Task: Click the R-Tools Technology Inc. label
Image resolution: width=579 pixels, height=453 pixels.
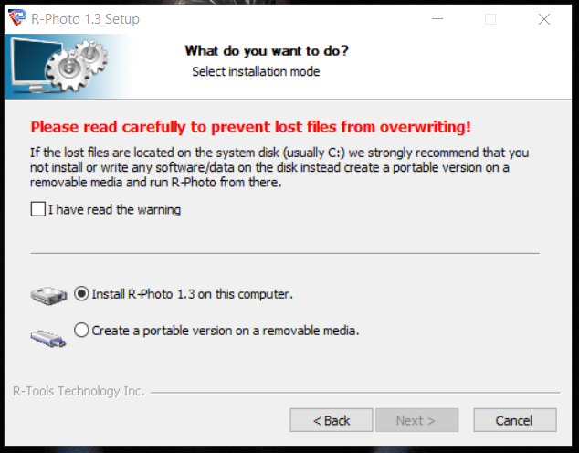Action: [x=79, y=391]
